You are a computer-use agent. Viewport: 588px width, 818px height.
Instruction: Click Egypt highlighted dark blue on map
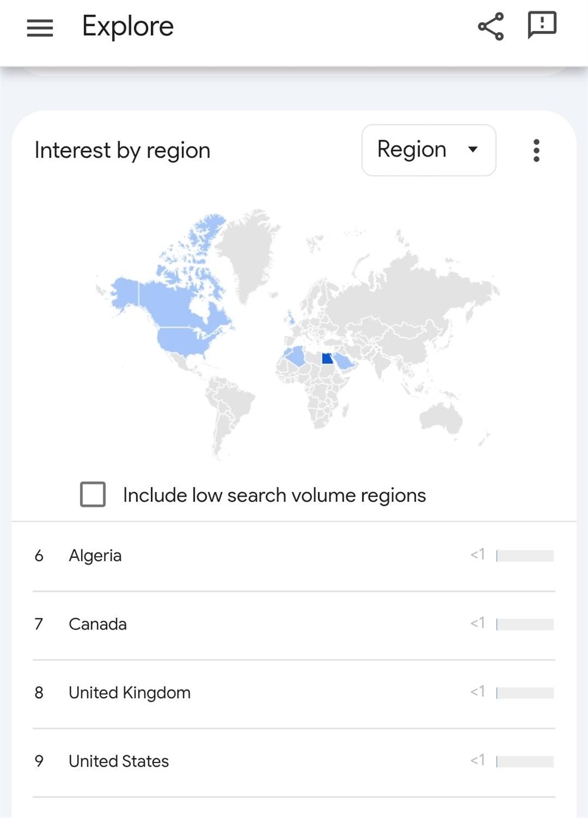point(327,358)
